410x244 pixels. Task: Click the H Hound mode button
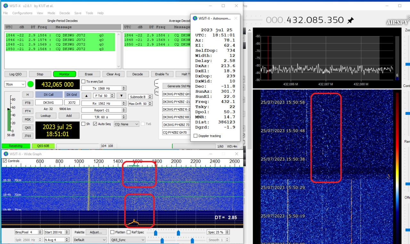click(x=28, y=95)
